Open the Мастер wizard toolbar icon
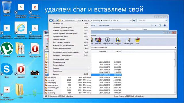Image resolution: width=184 pixels, height=103 pixels. pos(98,41)
